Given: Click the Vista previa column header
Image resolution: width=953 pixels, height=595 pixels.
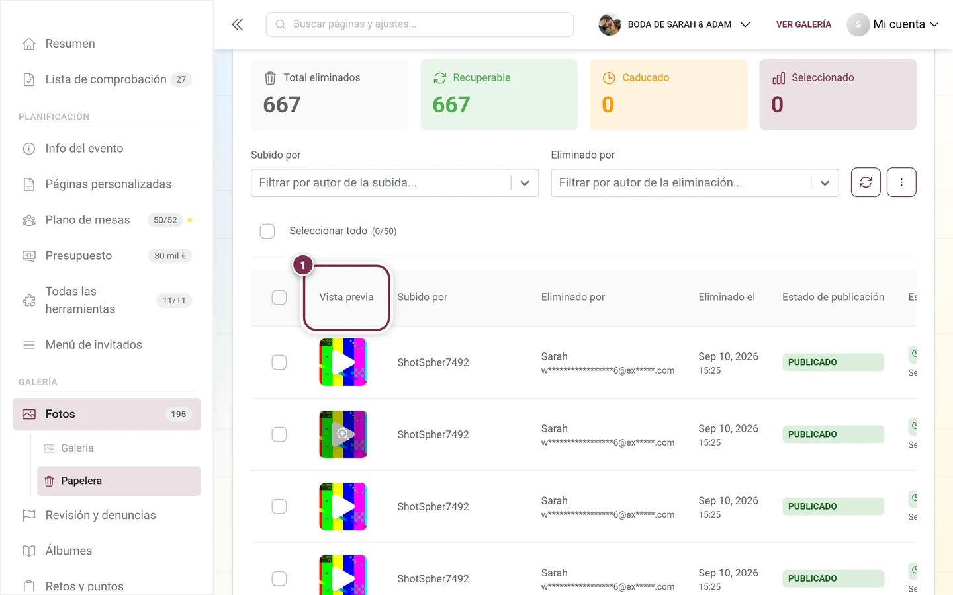Looking at the screenshot, I should coord(346,297).
